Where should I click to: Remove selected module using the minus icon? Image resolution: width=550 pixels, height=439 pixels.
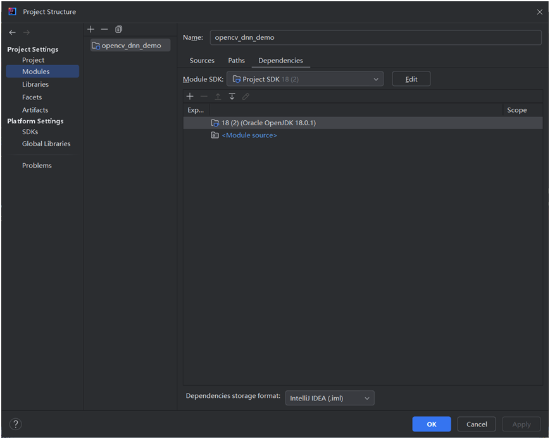tap(104, 29)
